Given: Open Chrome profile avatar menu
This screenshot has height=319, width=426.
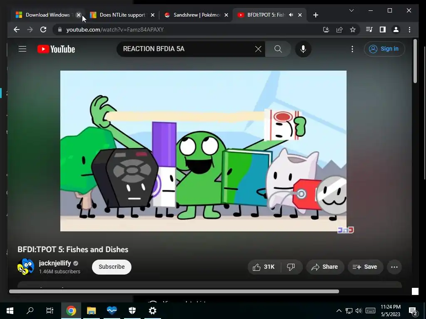Looking at the screenshot, I should (x=396, y=29).
